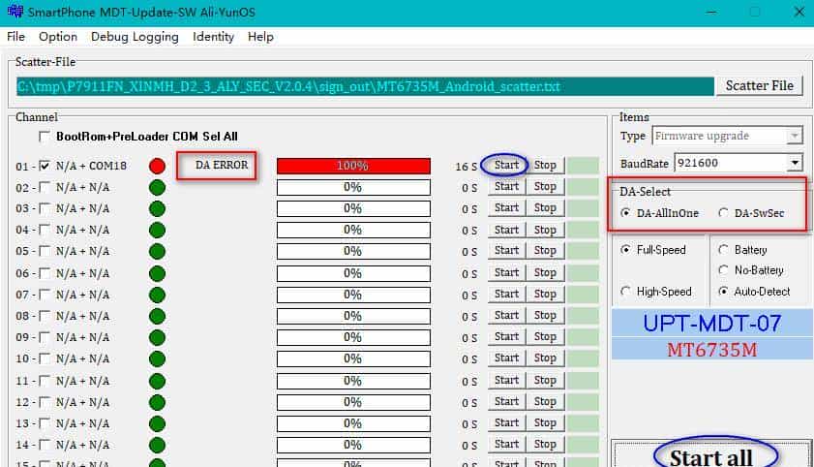This screenshot has width=814, height=467.
Task: Uncheck the channel 01 COM18 checkbox
Action: click(45, 166)
